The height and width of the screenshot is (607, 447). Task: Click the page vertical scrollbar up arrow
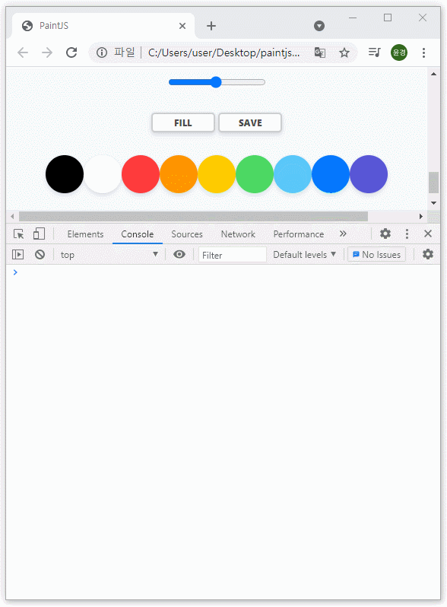[x=433, y=74]
